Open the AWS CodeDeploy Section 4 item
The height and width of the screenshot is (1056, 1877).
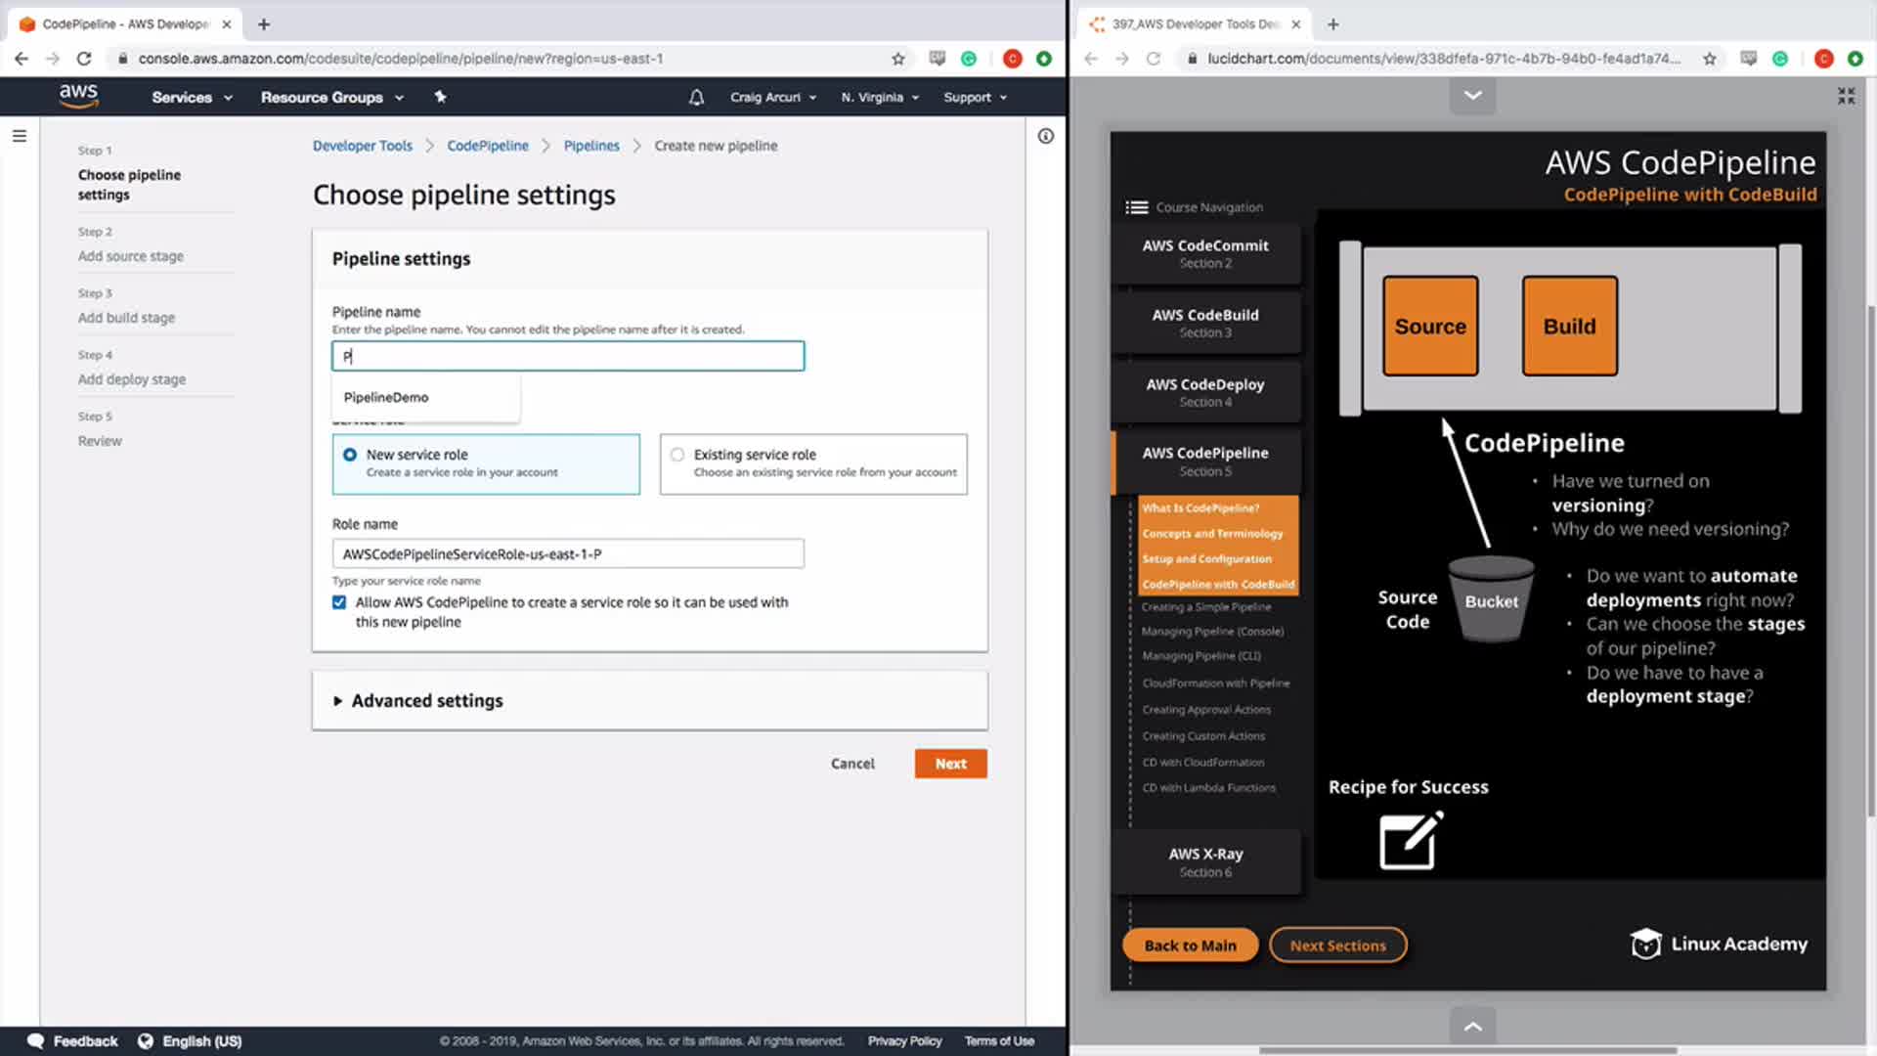click(x=1204, y=392)
